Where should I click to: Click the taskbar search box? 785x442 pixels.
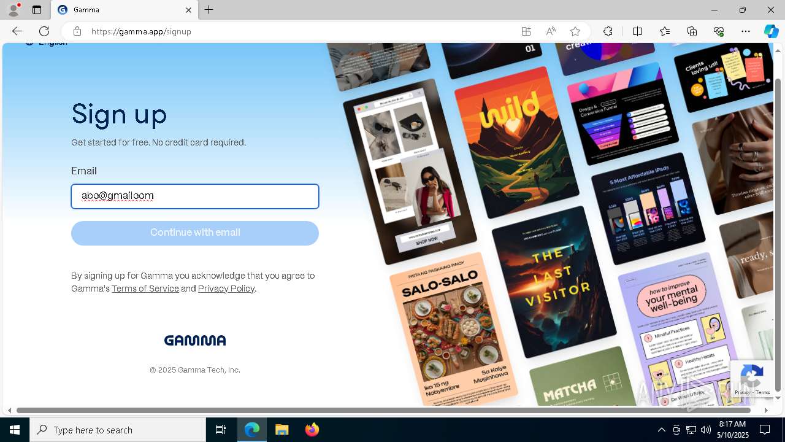(x=118, y=430)
